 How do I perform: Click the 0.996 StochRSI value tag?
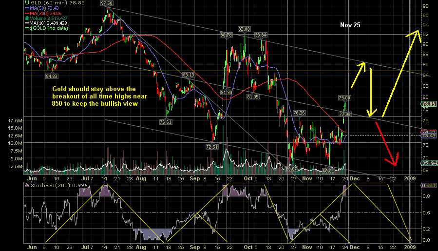point(429,185)
